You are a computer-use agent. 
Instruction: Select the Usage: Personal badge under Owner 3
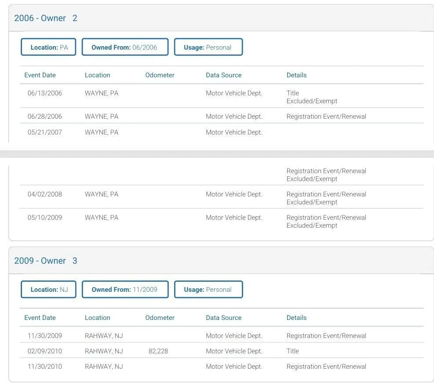(x=208, y=290)
